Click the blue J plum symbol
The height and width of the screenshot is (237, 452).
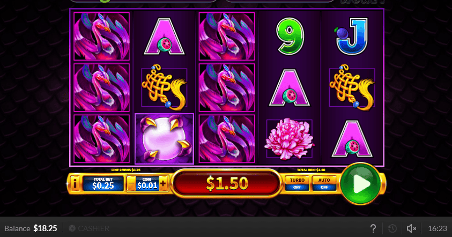(x=352, y=36)
